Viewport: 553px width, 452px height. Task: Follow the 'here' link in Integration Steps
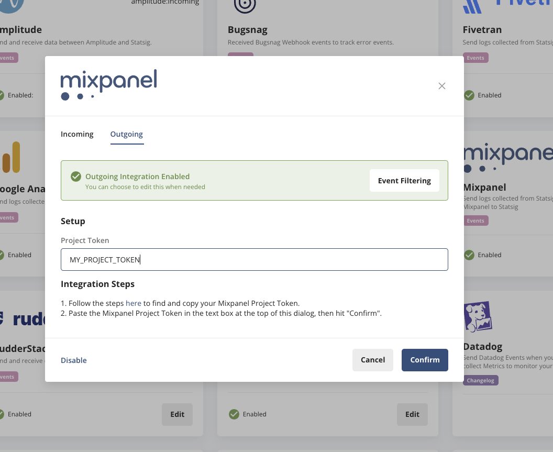(134, 303)
